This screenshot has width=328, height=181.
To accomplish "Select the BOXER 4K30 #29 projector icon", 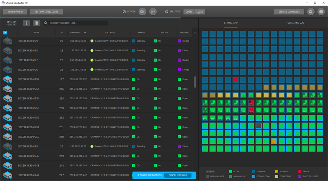I will 7,41.
